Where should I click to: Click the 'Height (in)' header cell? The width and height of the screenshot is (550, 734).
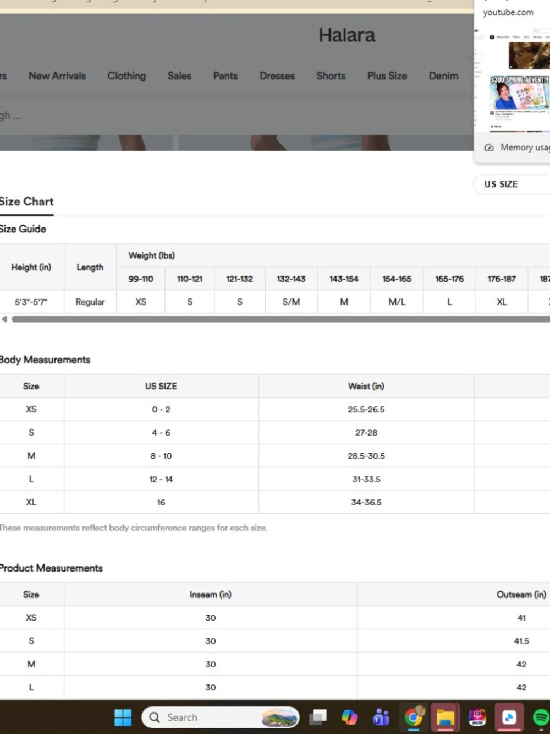[x=31, y=267]
